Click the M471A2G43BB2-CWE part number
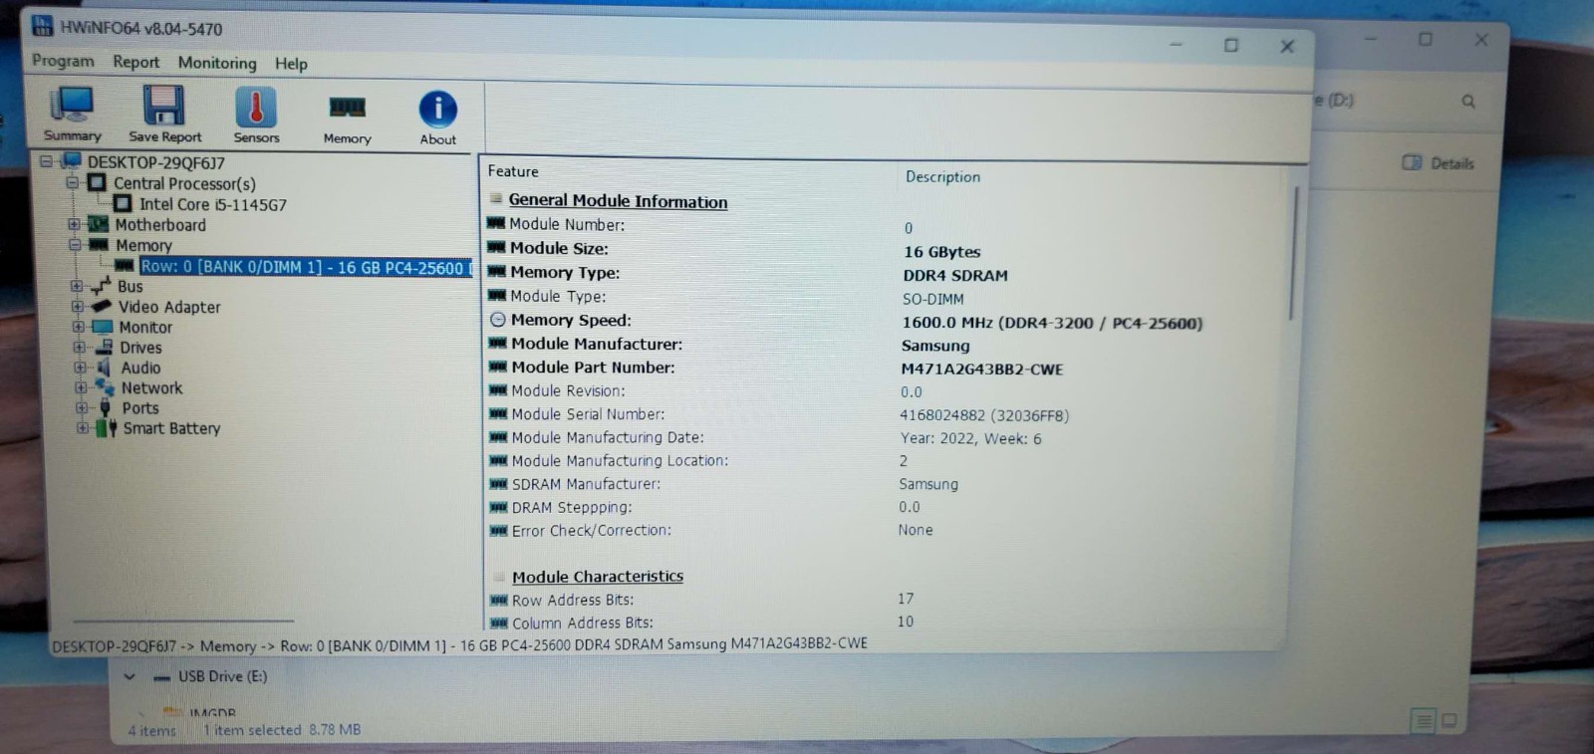 tap(981, 370)
